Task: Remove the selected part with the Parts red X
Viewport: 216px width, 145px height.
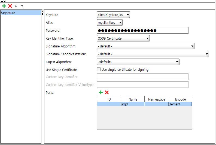Action: click(x=107, y=93)
